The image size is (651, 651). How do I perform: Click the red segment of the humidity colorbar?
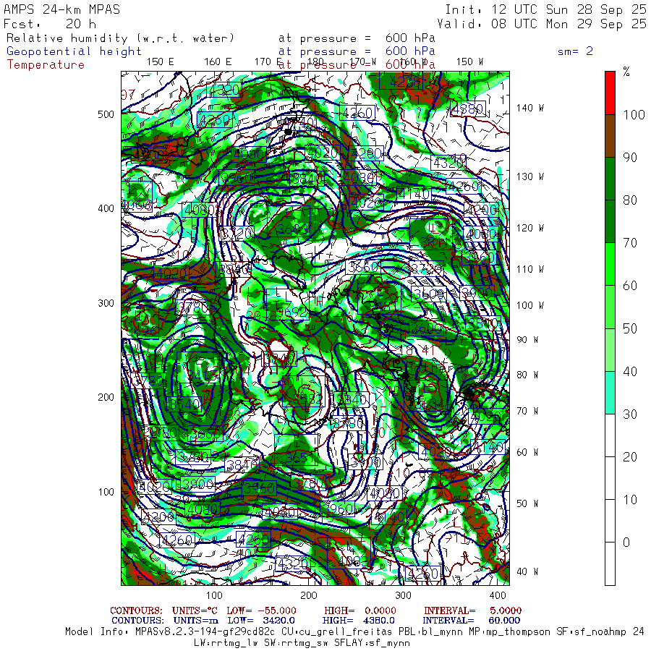click(610, 92)
